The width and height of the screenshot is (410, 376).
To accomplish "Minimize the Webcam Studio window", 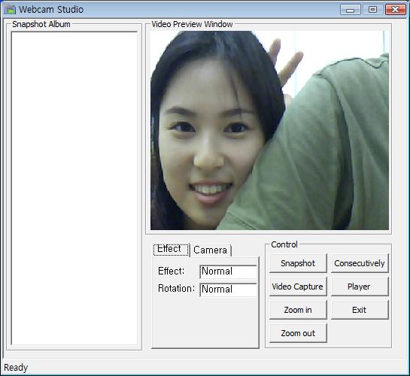I will point(351,10).
